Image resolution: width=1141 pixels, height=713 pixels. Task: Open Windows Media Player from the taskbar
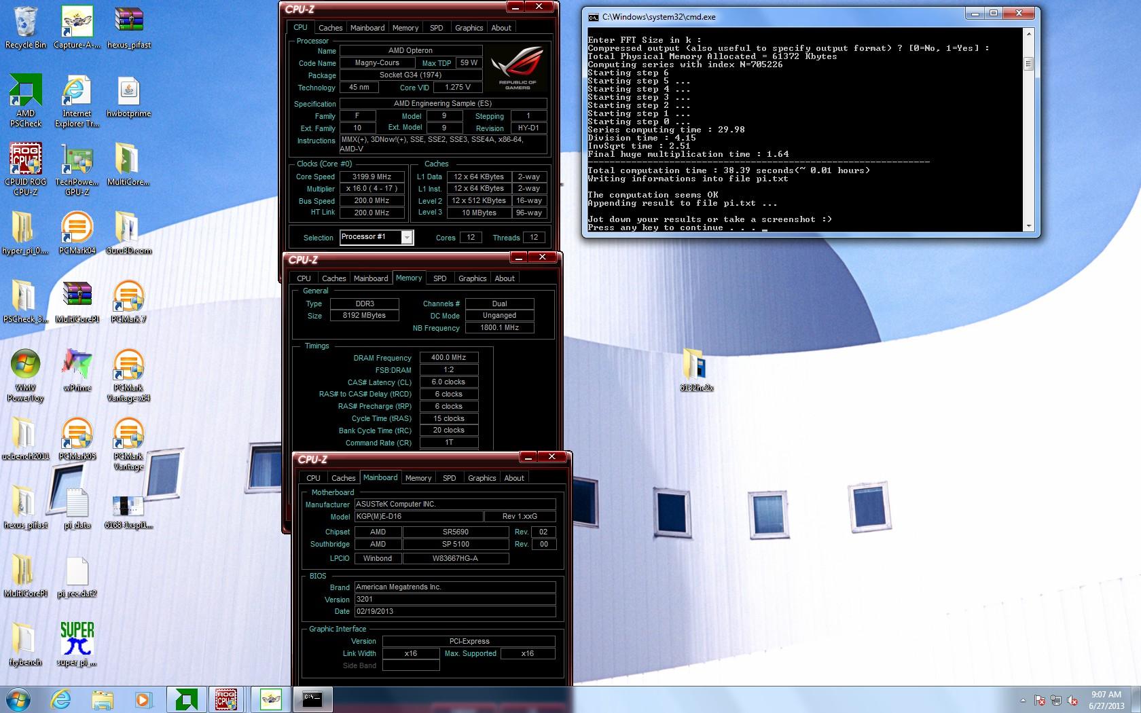[x=143, y=699]
